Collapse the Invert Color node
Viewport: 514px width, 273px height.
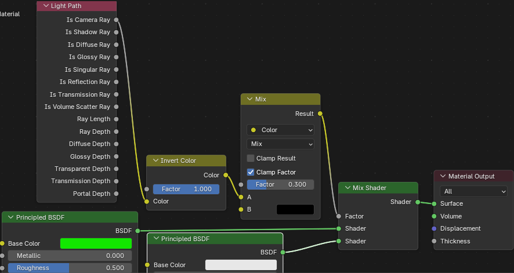155,161
